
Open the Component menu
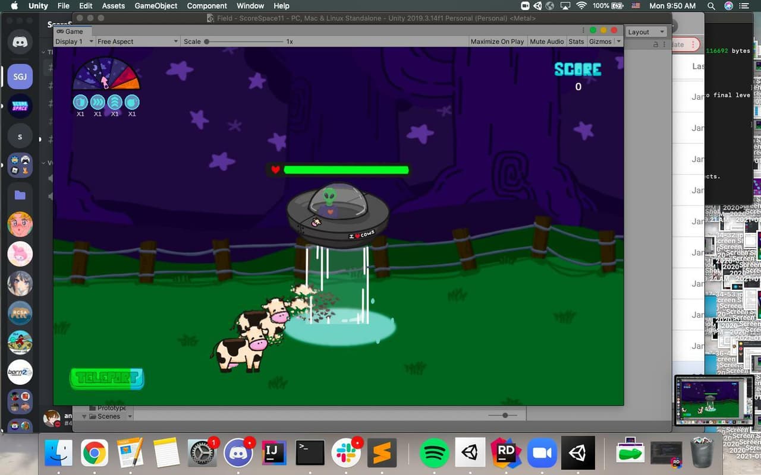pyautogui.click(x=207, y=6)
